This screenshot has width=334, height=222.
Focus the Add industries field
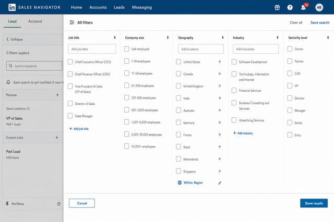(x=256, y=49)
